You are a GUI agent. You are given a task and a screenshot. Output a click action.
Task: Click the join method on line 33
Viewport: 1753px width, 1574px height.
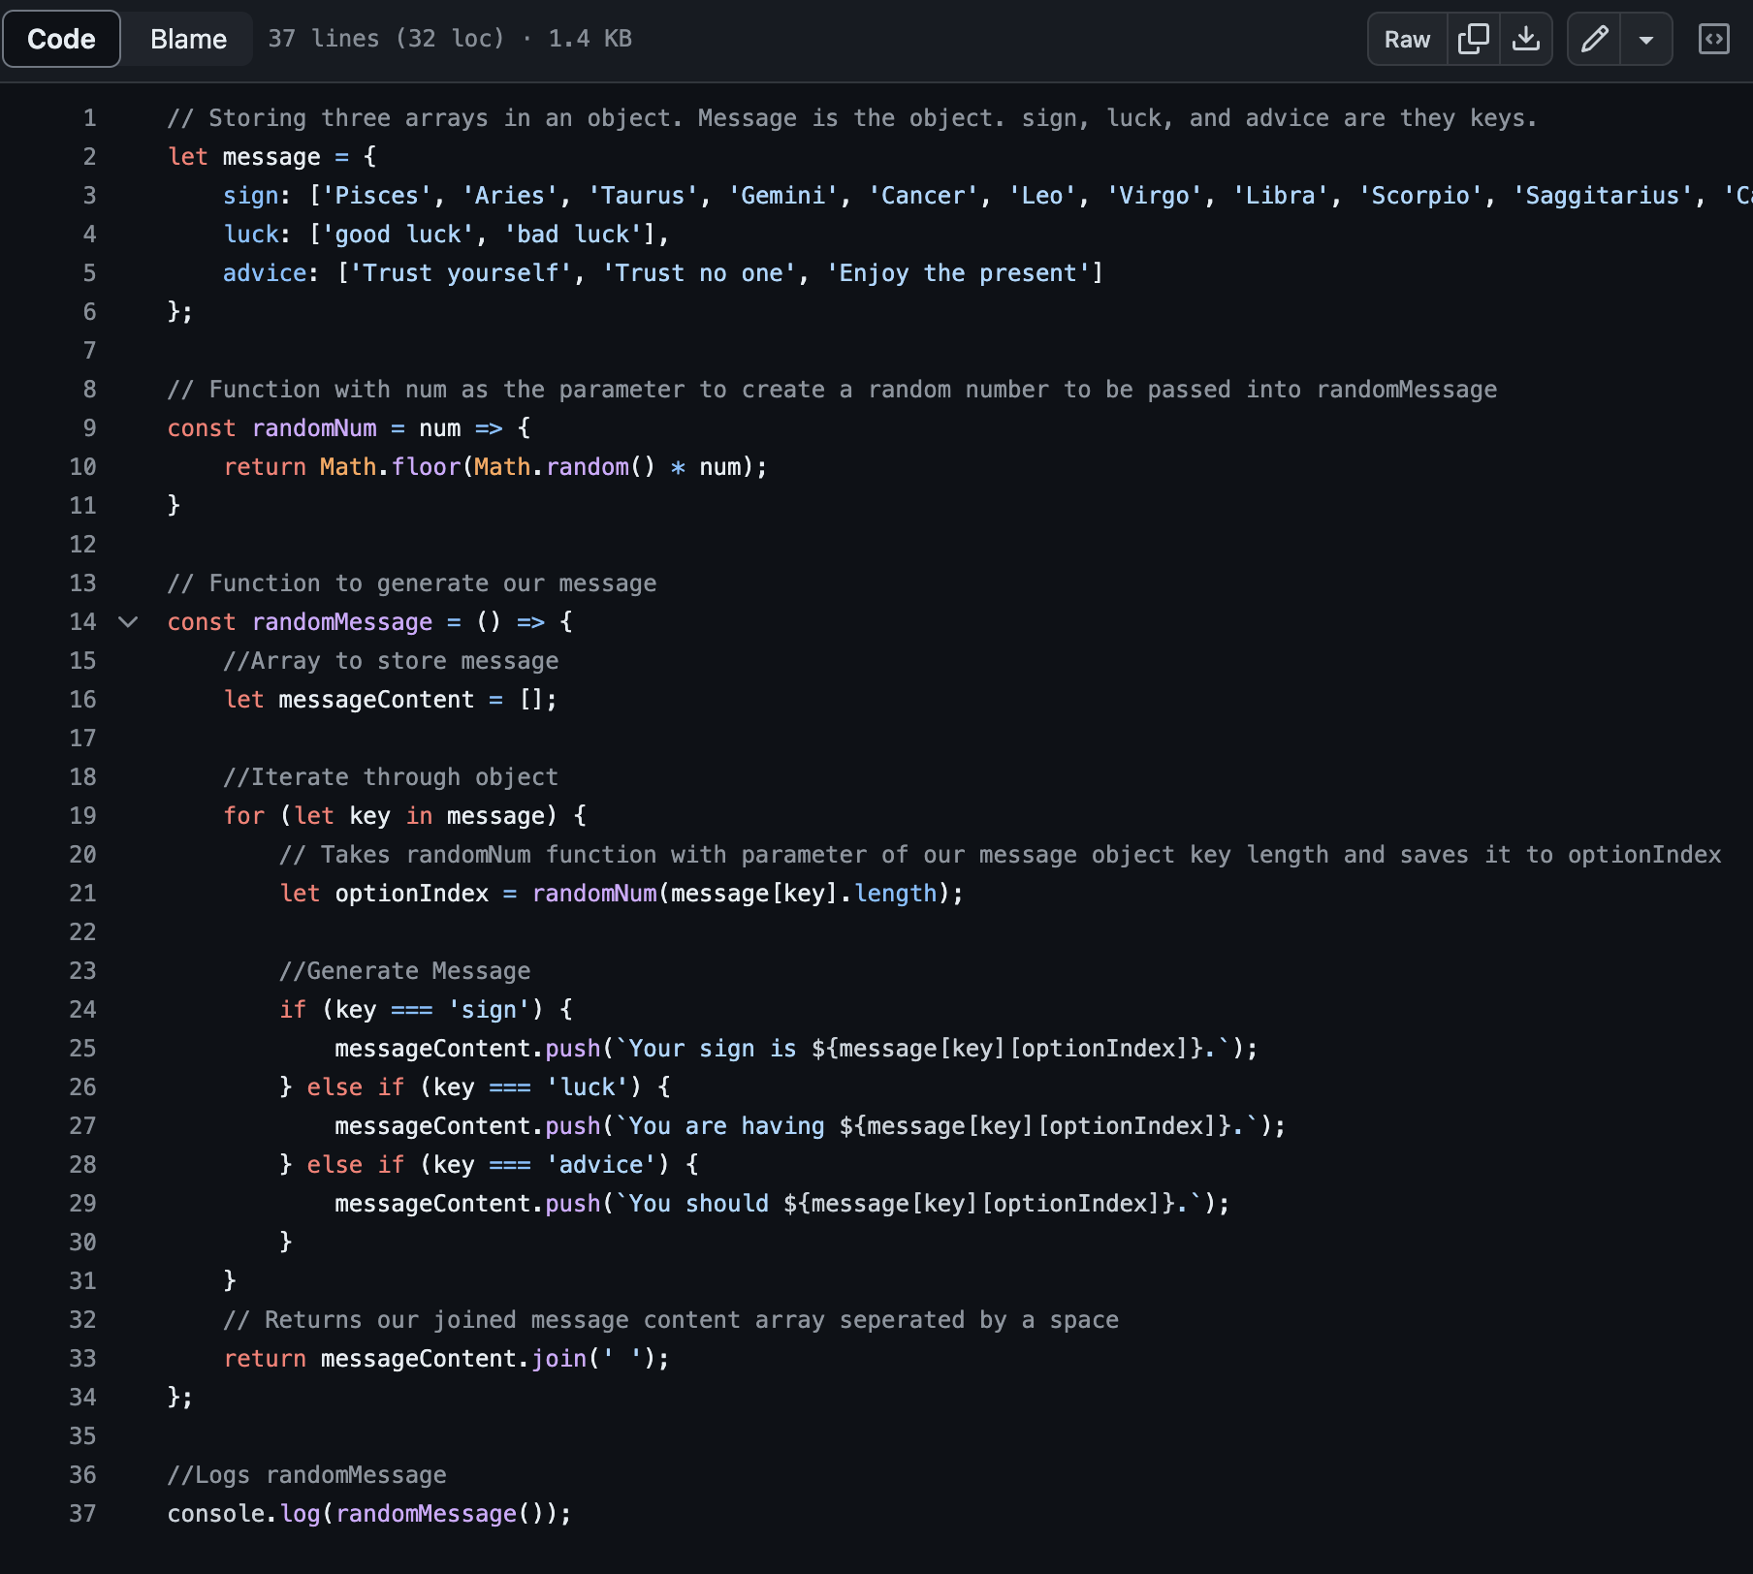pos(559,1359)
